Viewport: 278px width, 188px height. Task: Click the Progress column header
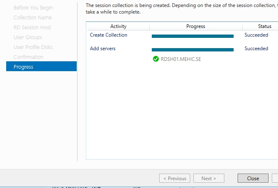coord(196,26)
